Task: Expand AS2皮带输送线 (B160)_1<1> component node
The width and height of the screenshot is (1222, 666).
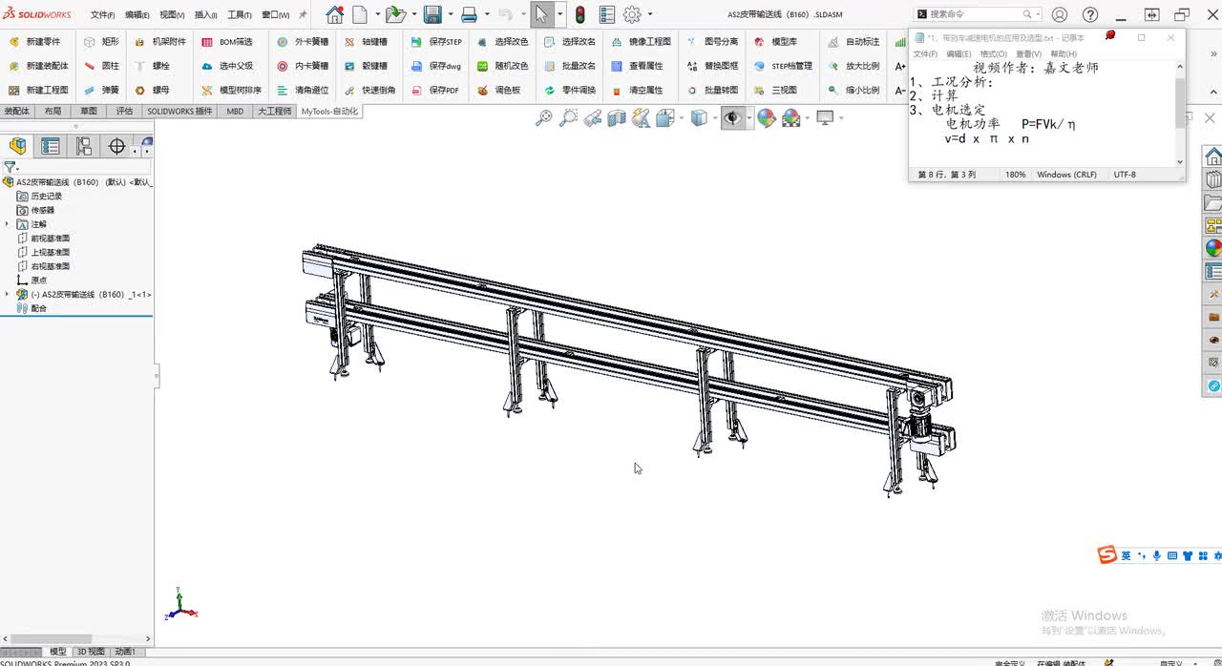Action: click(8, 295)
